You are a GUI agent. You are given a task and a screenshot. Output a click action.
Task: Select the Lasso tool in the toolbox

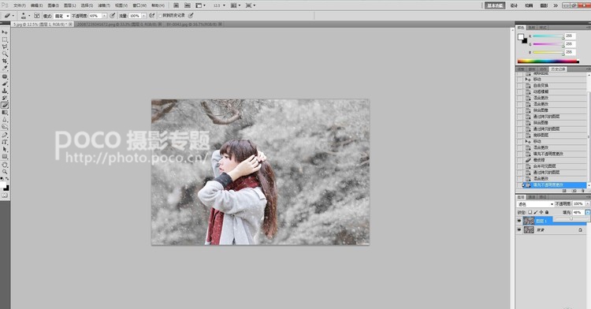pos(5,47)
